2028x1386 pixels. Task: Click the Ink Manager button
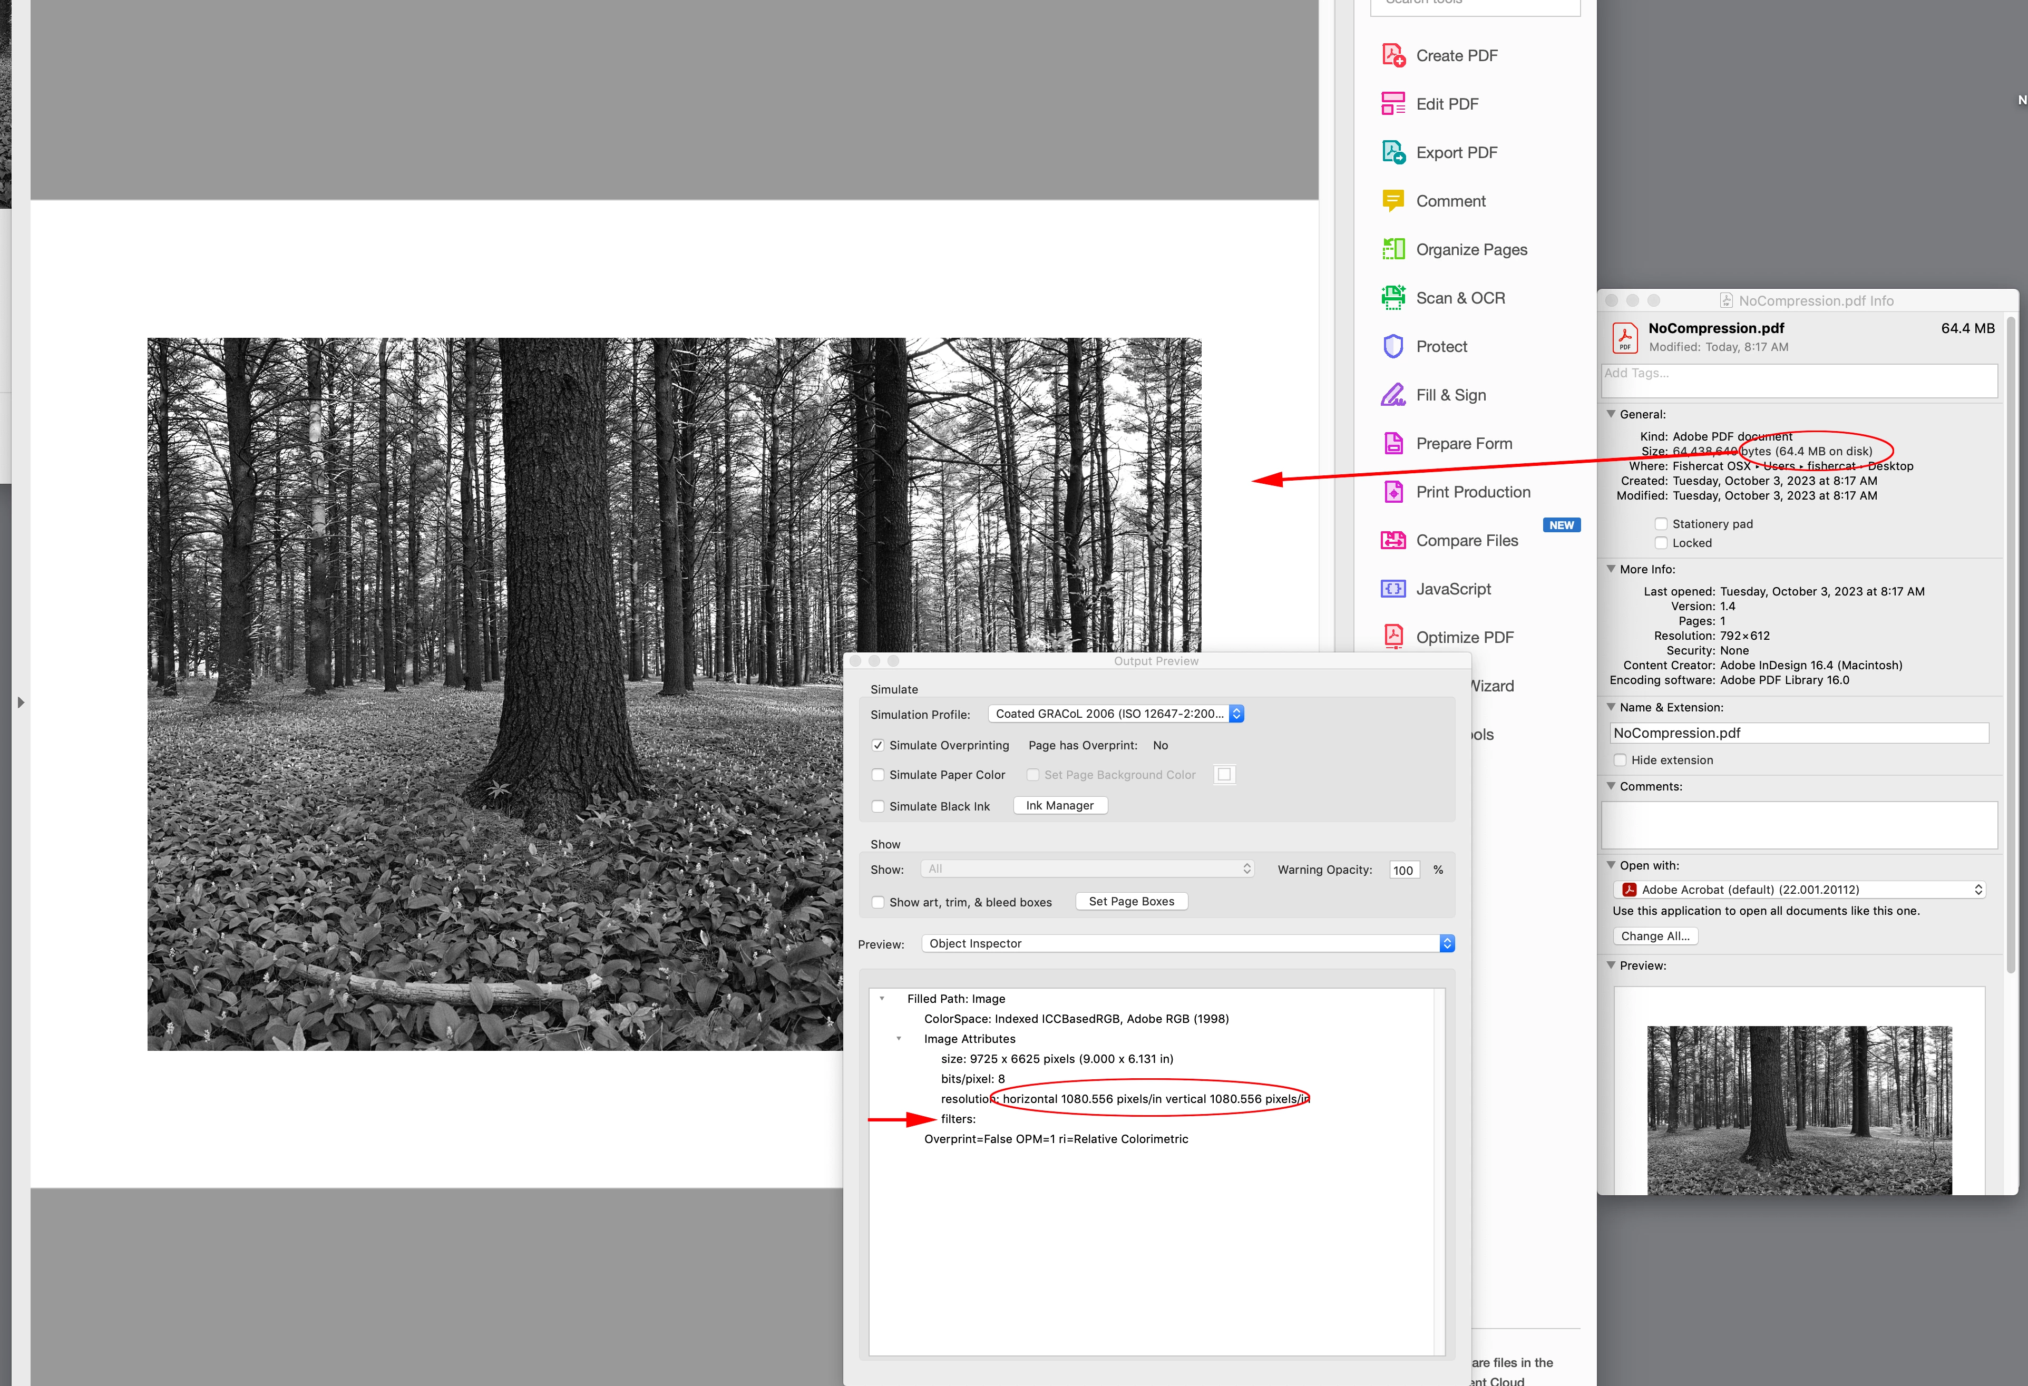coord(1059,806)
